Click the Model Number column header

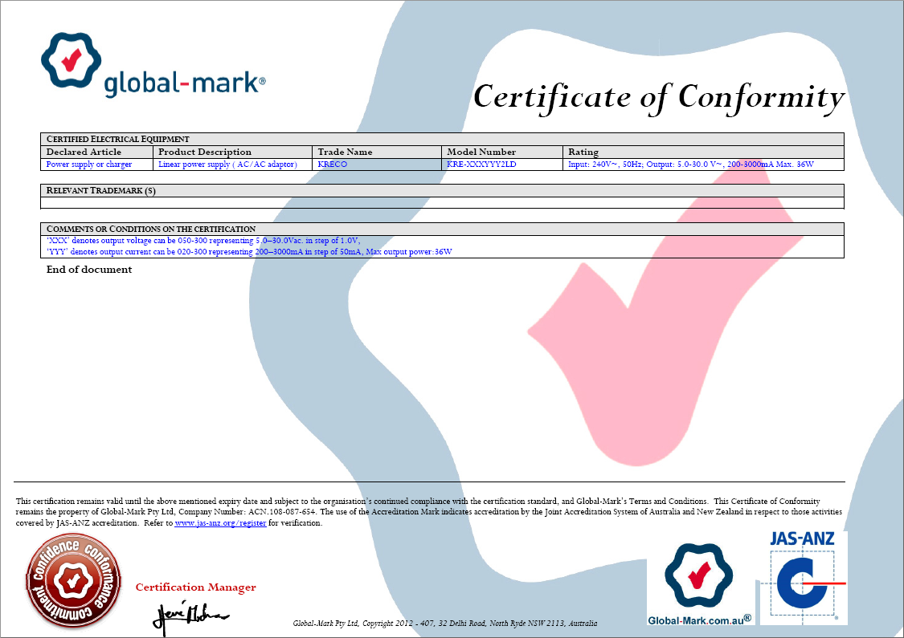481,152
